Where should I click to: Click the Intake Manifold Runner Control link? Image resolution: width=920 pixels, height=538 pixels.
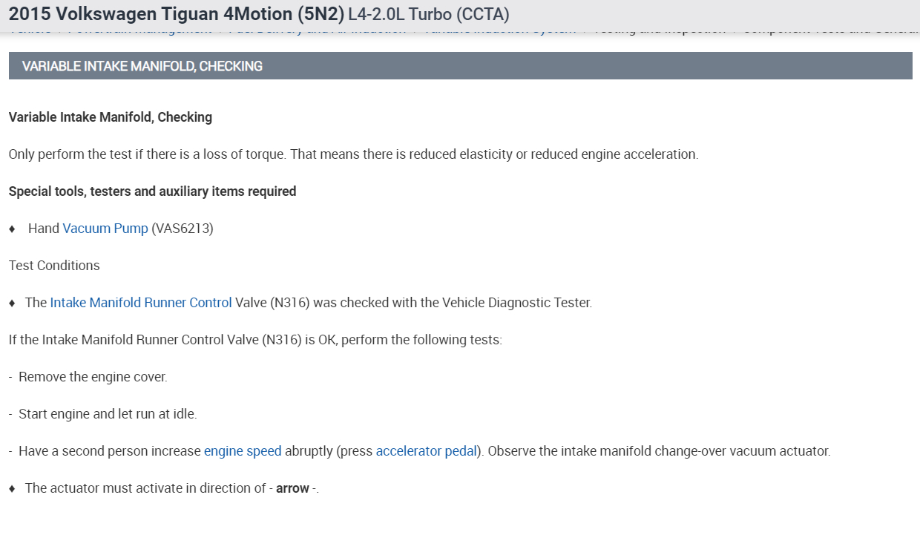[141, 303]
